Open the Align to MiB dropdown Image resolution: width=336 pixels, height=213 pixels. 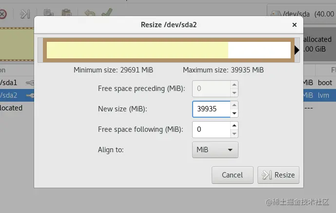[215, 150]
